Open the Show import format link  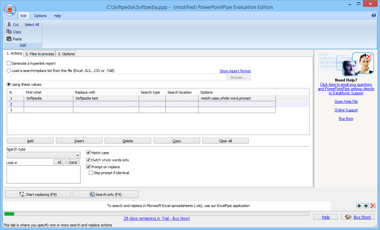[x=235, y=71]
